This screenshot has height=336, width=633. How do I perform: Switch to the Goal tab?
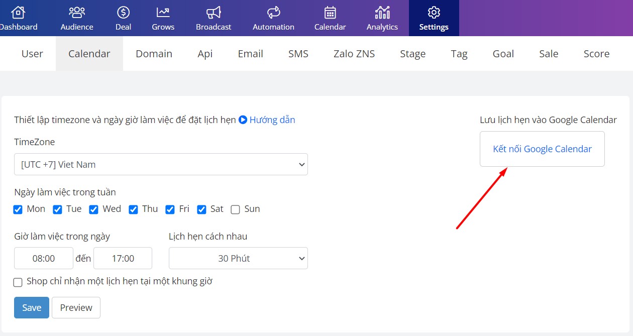[503, 54]
